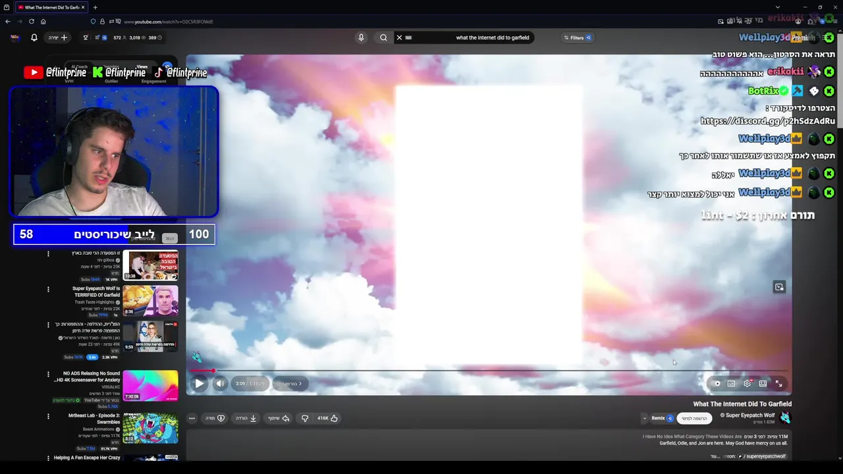Open the options menu for the TERRIFIED Of Garfield video
The height and width of the screenshot is (474, 843).
(x=48, y=289)
